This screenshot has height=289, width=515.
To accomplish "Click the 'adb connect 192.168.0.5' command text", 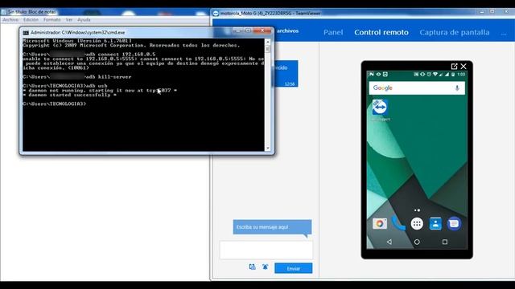I will point(120,55).
